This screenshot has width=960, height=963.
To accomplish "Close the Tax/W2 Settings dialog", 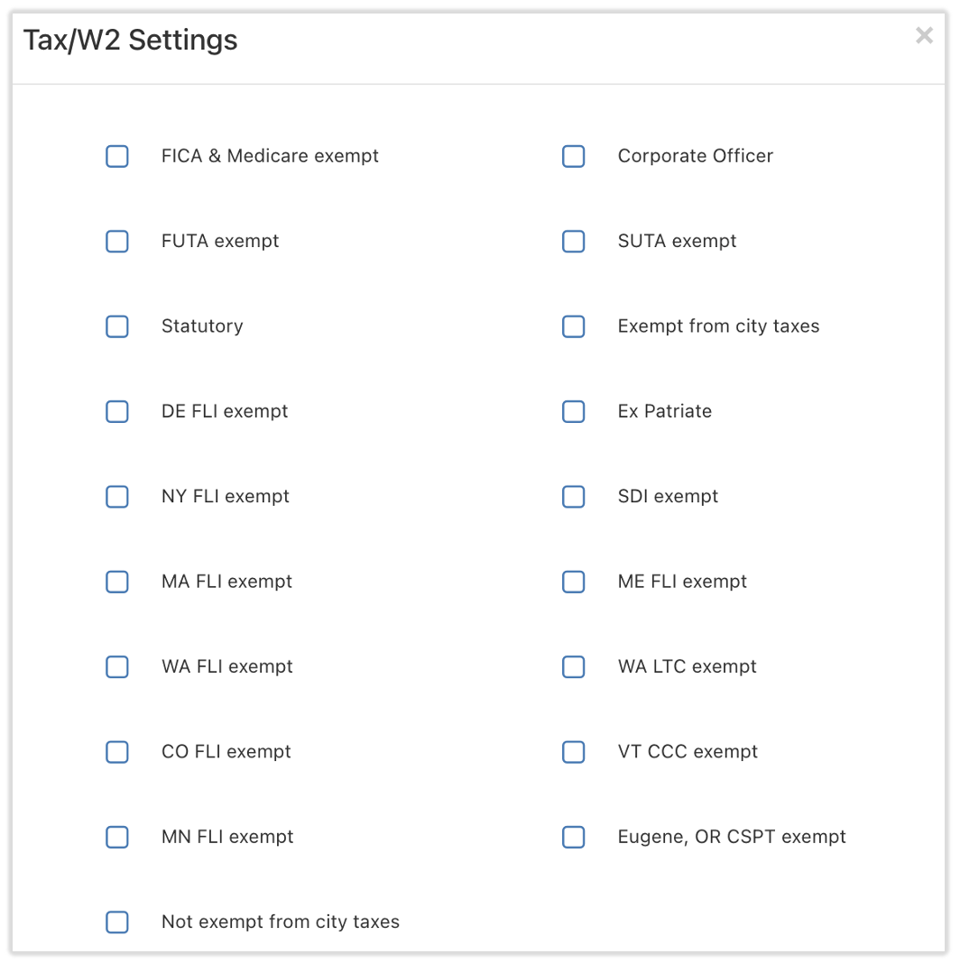I will (924, 36).
